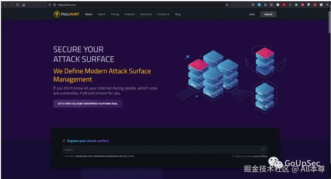View site security via the padlock icon
The width and height of the screenshot is (331, 179).
pos(55,5)
